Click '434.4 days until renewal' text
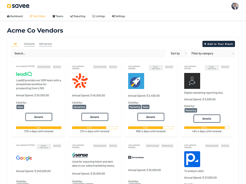 (x=207, y=131)
